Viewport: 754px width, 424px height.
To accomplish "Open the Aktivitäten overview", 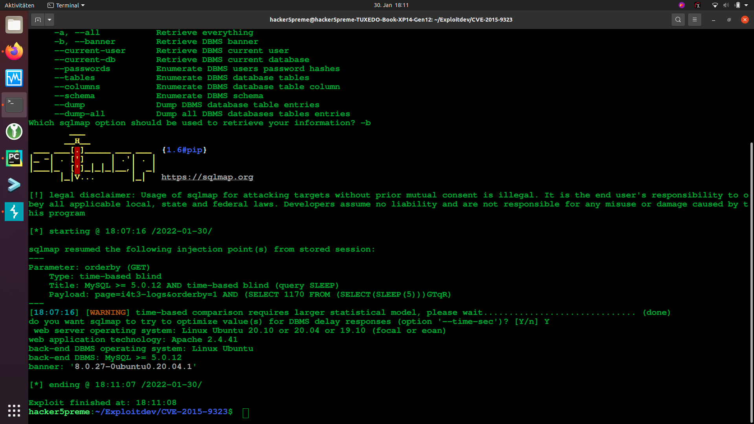I will pos(20,5).
